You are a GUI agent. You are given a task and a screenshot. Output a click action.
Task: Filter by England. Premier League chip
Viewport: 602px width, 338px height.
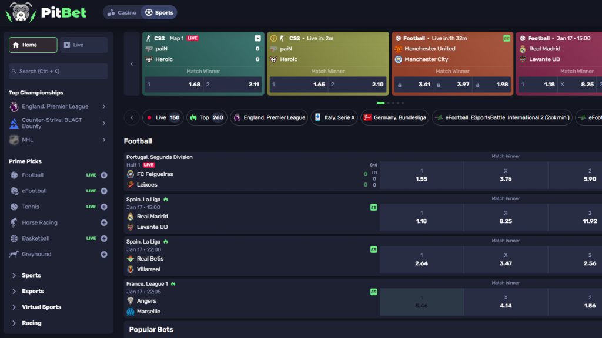point(269,117)
